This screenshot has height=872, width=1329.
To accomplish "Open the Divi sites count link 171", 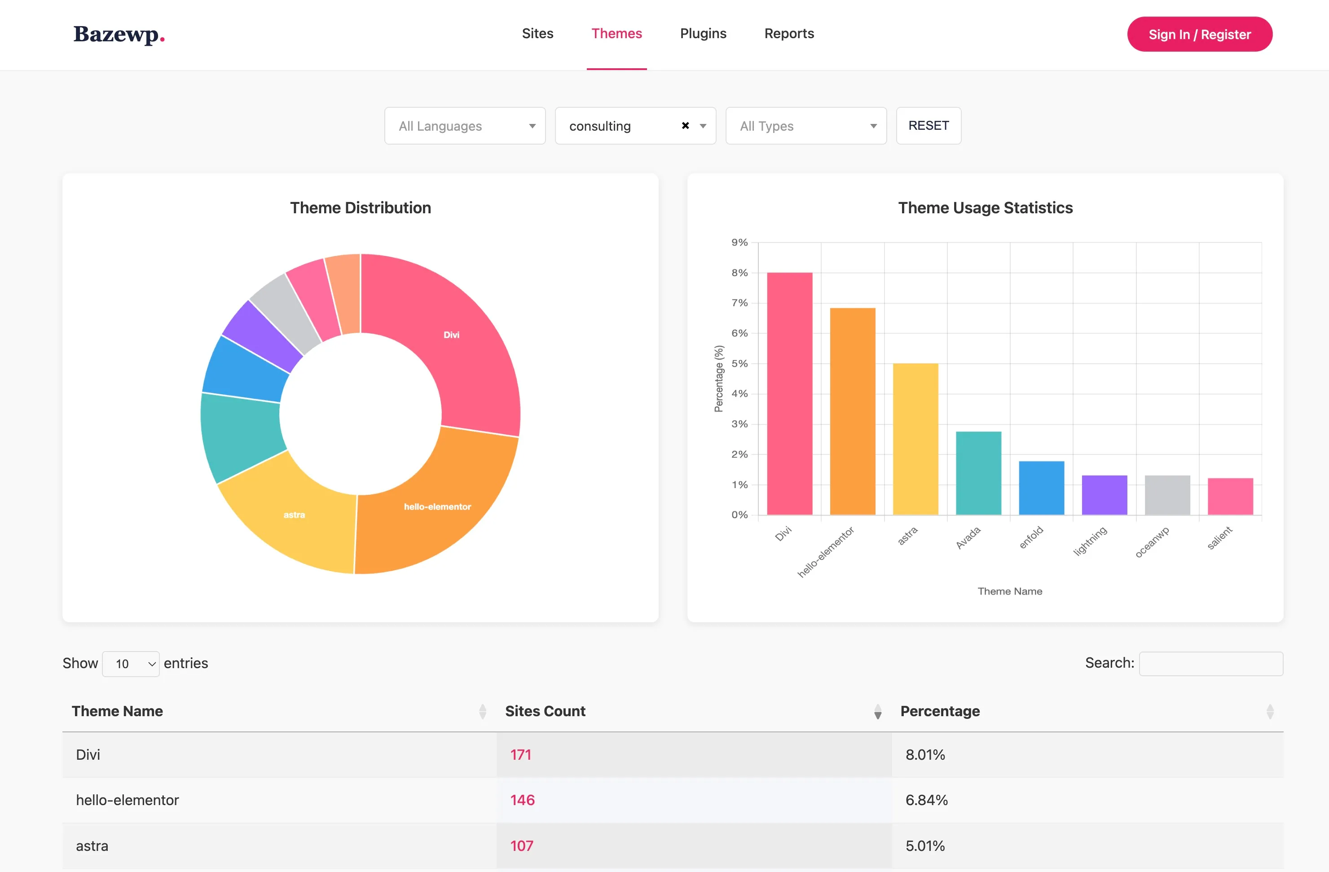I will point(520,755).
